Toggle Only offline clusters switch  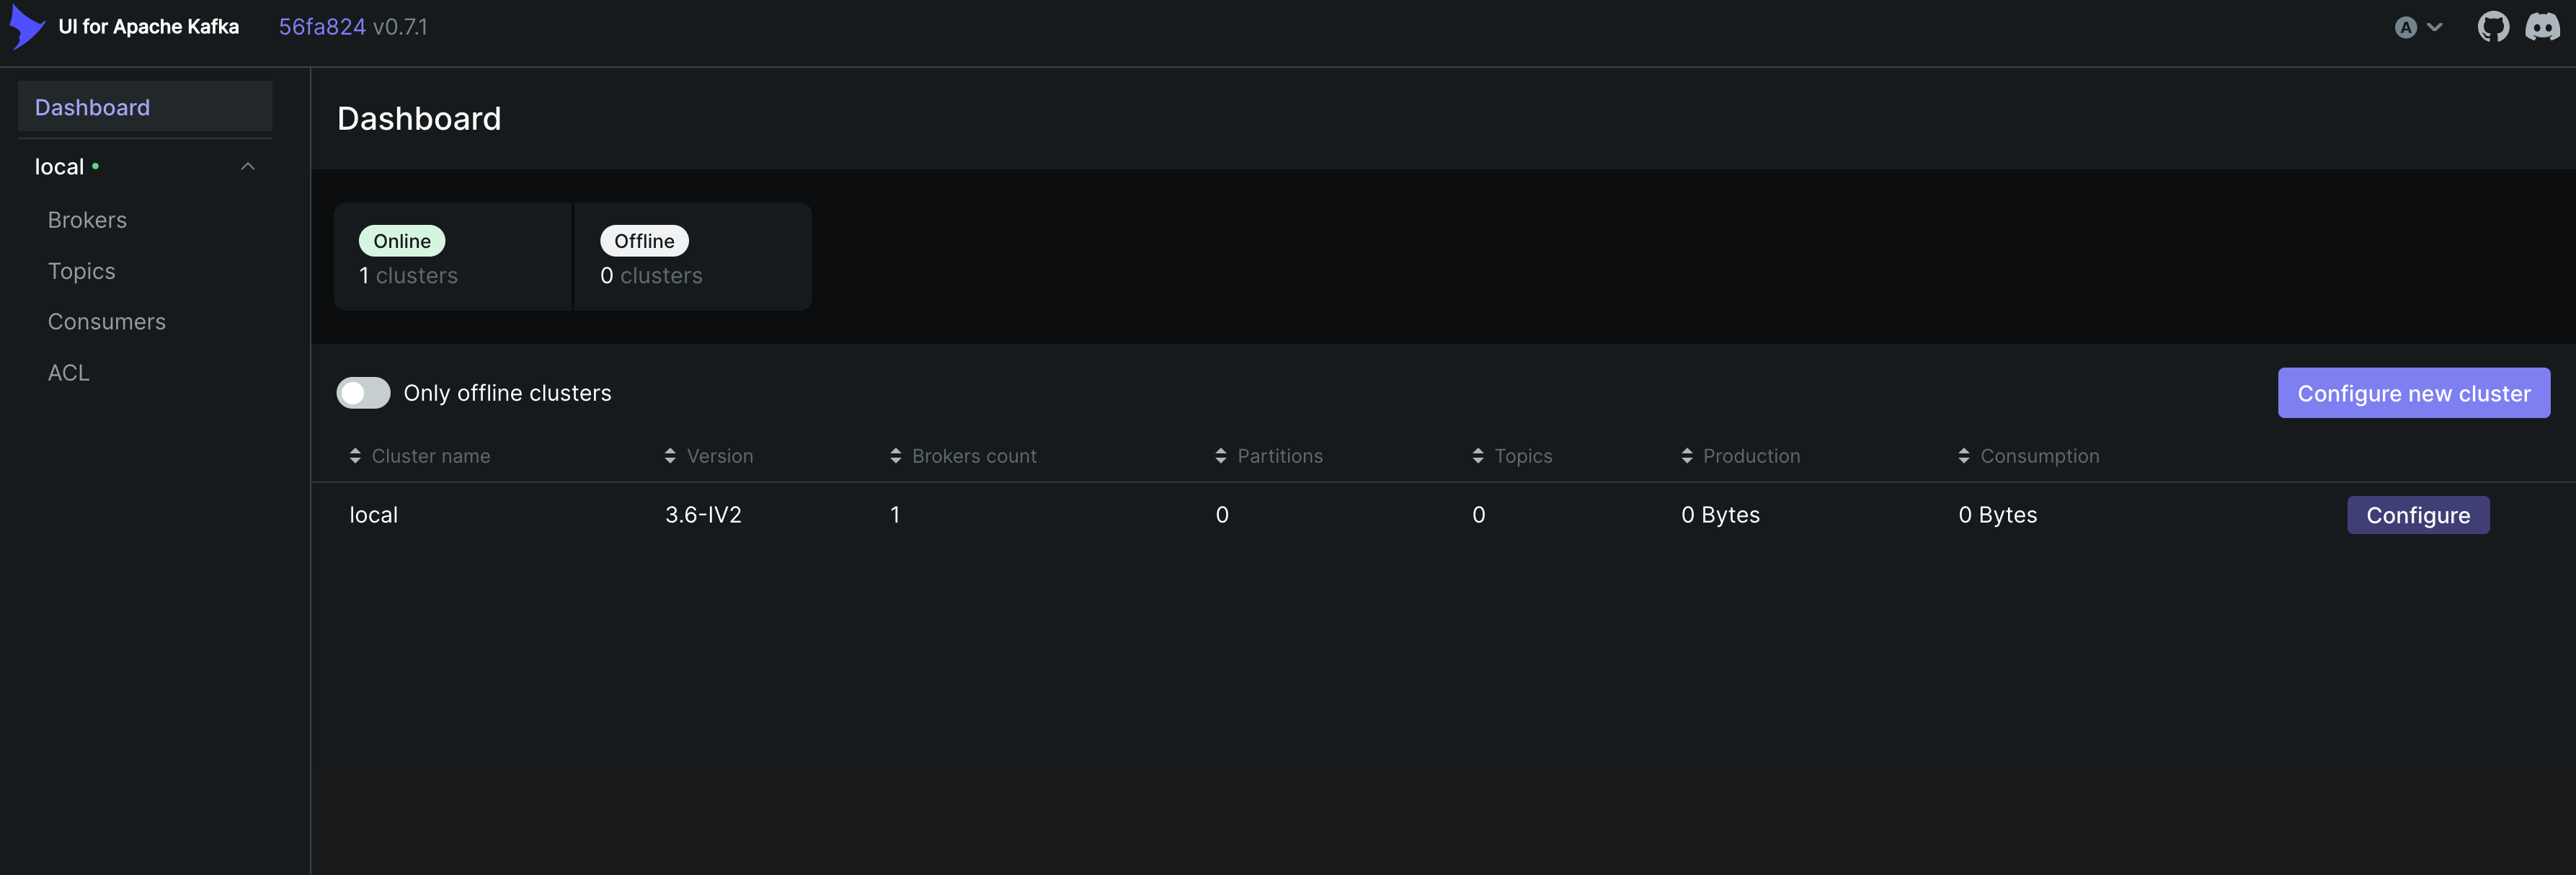[363, 393]
